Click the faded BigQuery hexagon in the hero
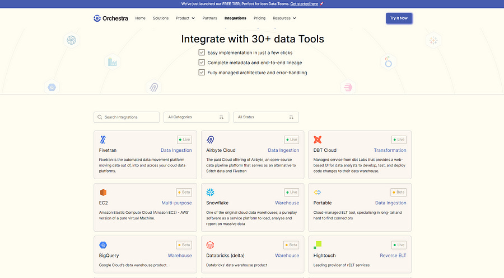This screenshot has height=278, width=504. coord(52,87)
